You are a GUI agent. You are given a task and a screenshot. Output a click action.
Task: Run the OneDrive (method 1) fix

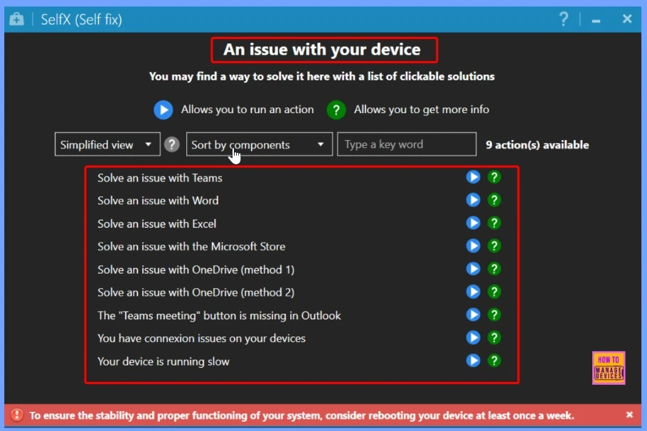click(473, 269)
